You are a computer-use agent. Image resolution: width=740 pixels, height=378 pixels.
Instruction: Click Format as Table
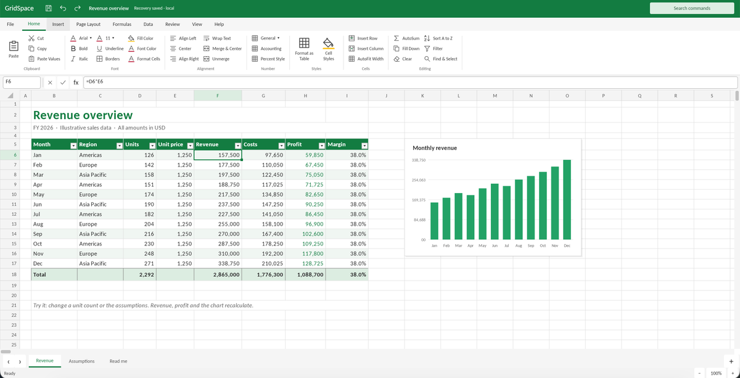pos(304,48)
